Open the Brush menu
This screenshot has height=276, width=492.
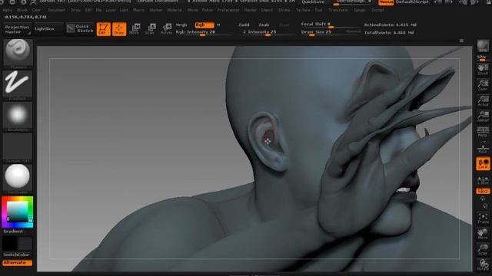22,10
